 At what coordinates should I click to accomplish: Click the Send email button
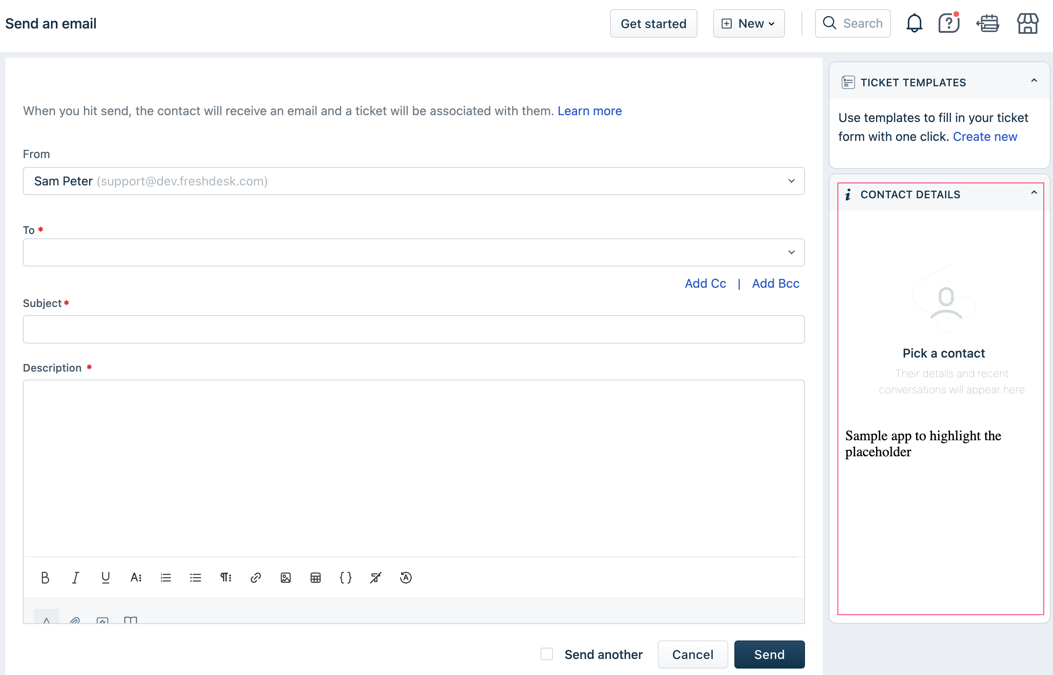(769, 654)
